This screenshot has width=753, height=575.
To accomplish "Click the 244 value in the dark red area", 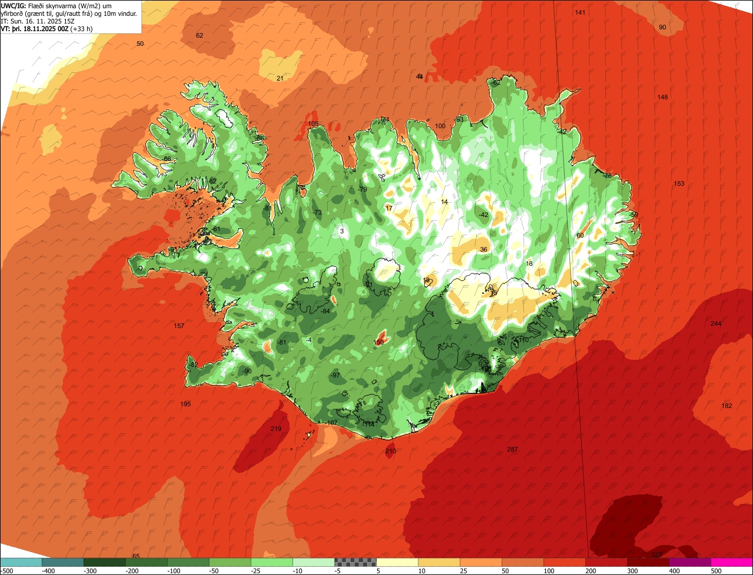I will (716, 324).
